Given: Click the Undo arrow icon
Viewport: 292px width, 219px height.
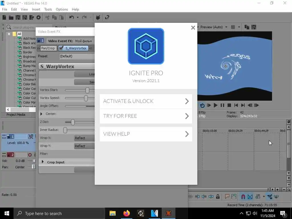Looking at the screenshot, I should [x=72, y=17].
